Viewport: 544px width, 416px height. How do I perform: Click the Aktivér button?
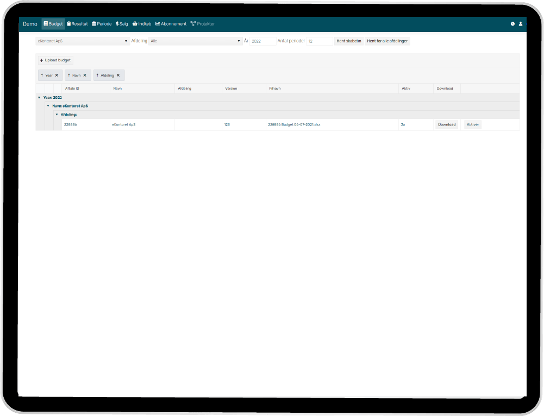pos(472,125)
